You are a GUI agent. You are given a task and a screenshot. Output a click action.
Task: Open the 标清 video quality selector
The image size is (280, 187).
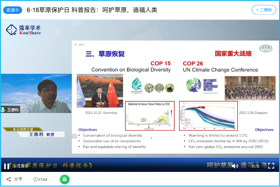click(255, 166)
